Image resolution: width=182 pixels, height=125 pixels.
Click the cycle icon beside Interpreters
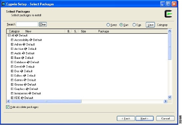(30, 93)
